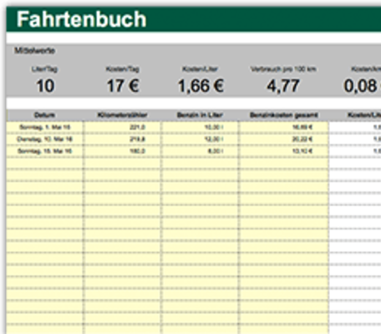Click the Benzinkosten cell in the third data row

click(283, 151)
